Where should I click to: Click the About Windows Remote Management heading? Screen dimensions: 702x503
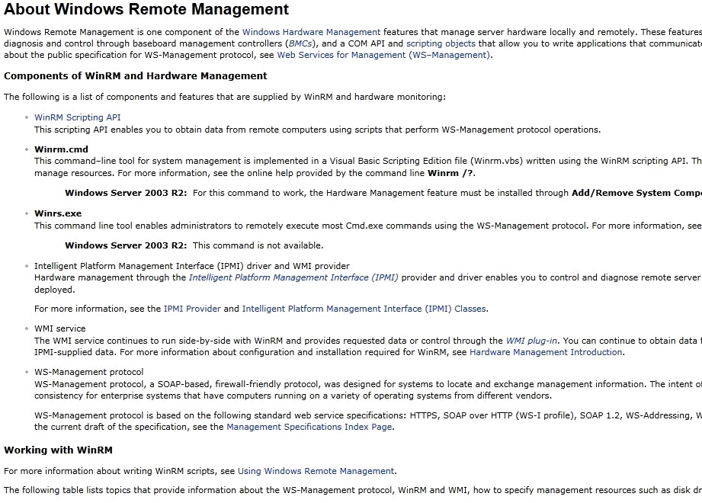pos(146,9)
